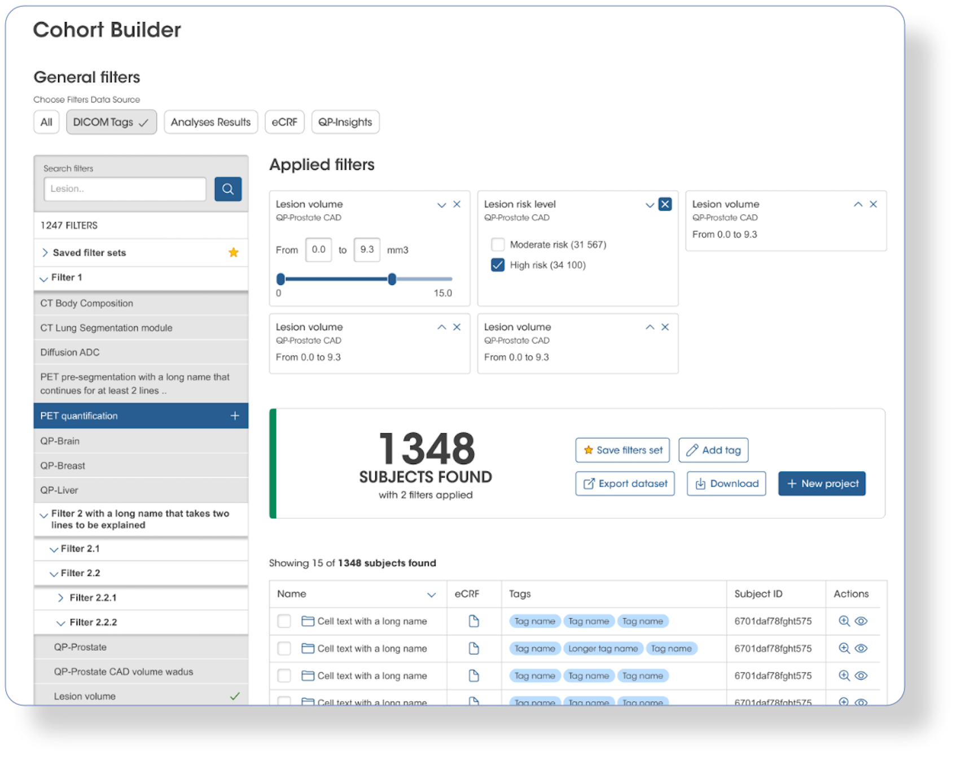Image resolution: width=956 pixels, height=758 pixels.
Task: Tick the first table row checkbox
Action: 284,621
